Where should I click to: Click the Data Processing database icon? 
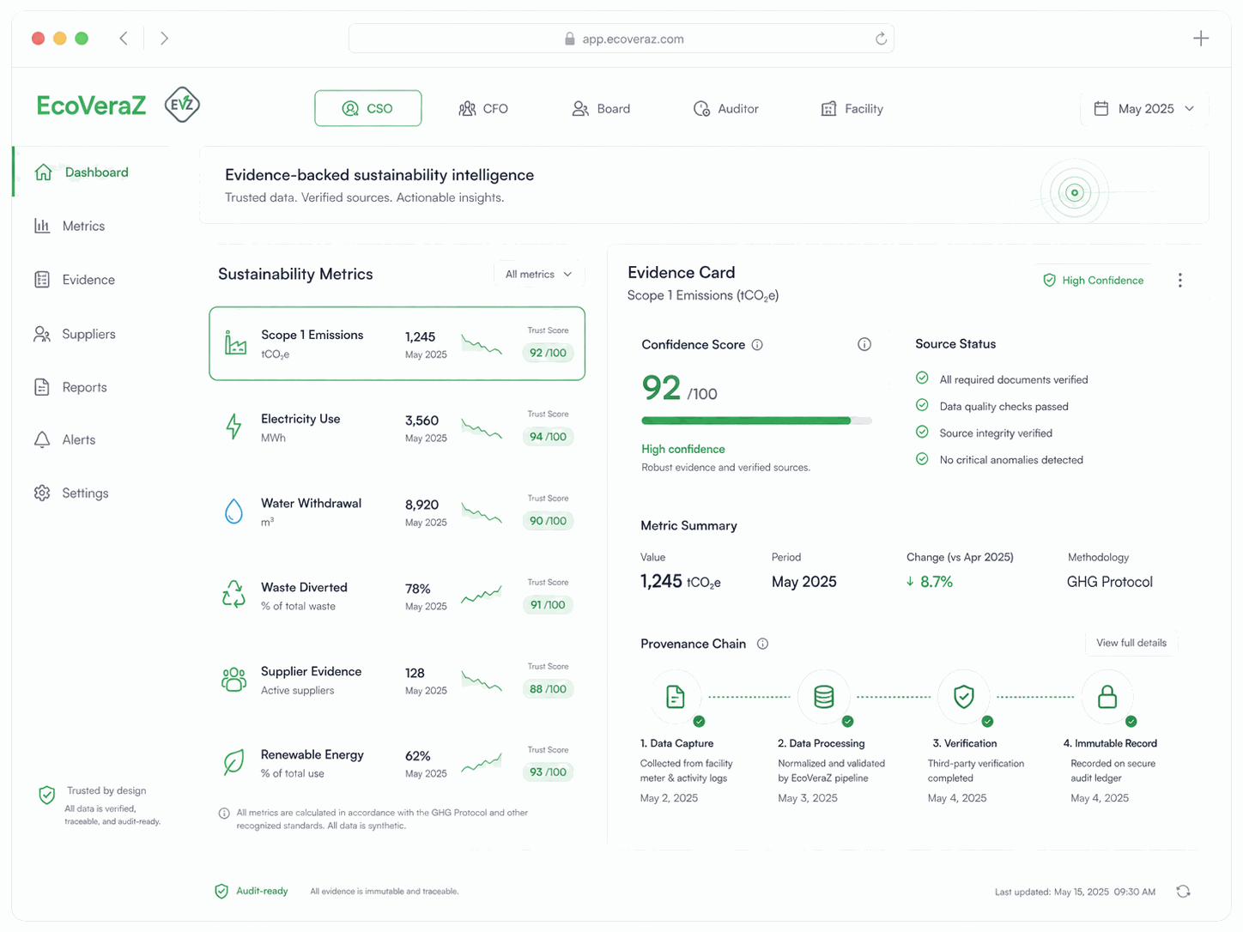pos(824,697)
